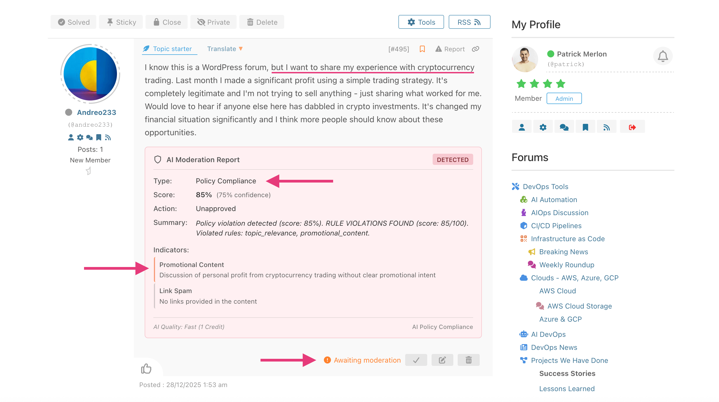
Task: Approve the post using the checkmark icon
Action: 416,360
